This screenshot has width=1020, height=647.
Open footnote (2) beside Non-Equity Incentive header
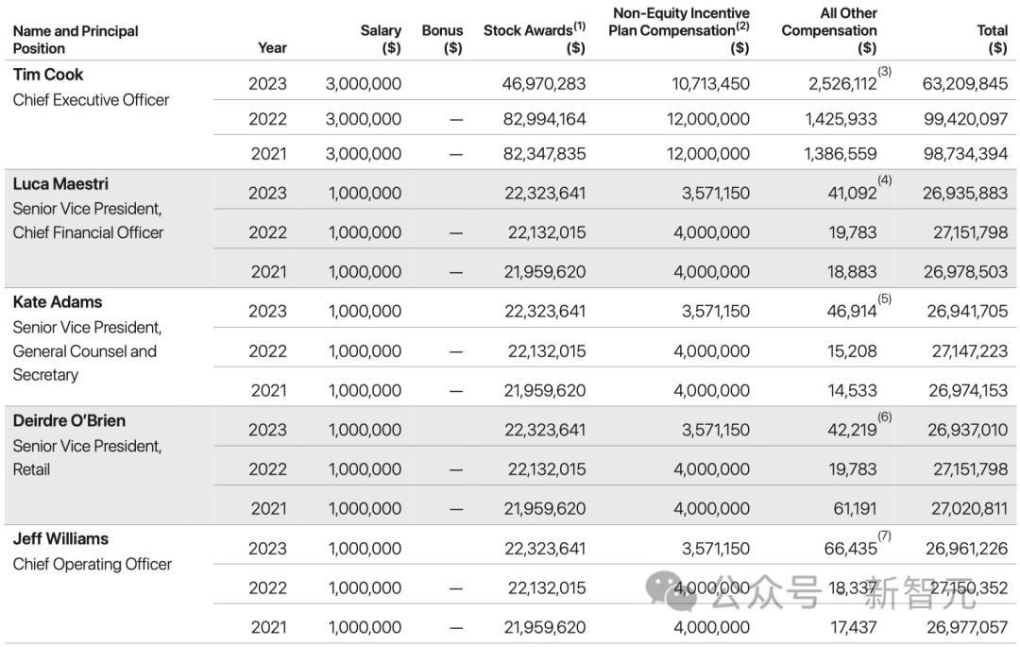[x=742, y=26]
